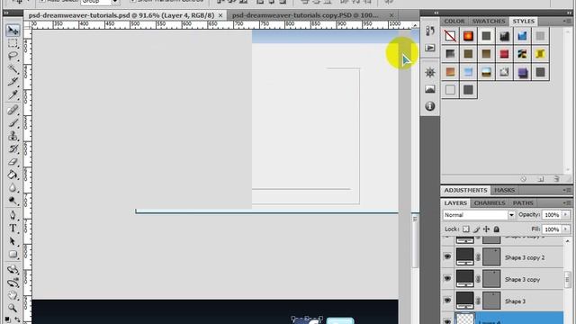Switch to the Paths tab
576x324 pixels.
point(523,203)
